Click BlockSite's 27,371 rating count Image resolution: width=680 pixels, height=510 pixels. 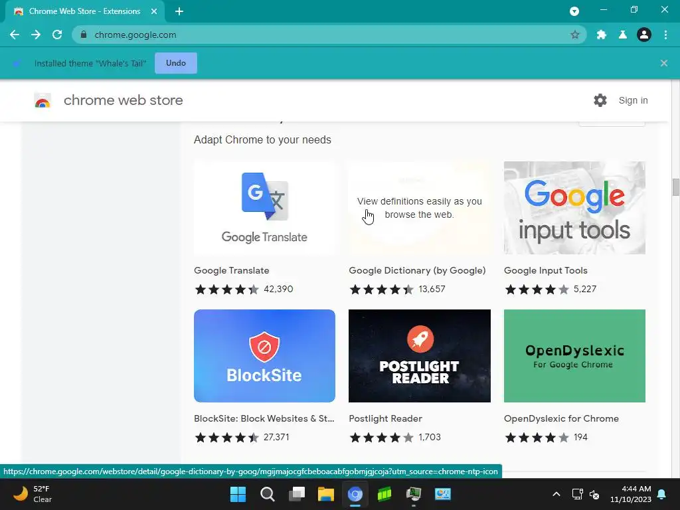click(276, 437)
